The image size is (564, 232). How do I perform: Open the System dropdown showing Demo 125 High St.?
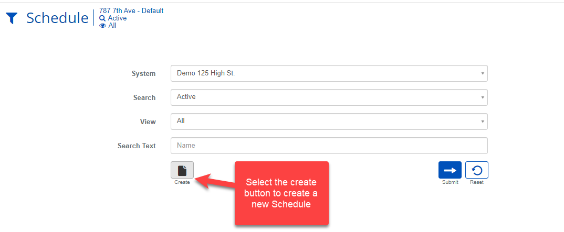pyautogui.click(x=329, y=73)
